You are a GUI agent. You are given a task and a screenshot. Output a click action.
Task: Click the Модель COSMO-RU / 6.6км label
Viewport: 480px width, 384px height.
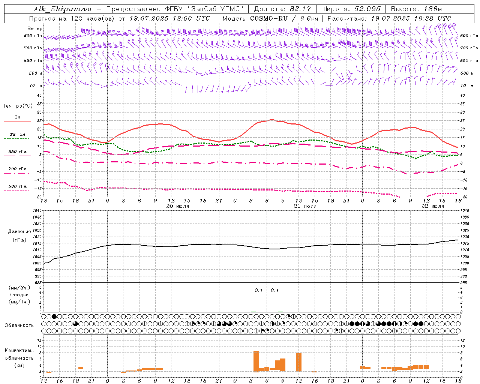point(270,18)
